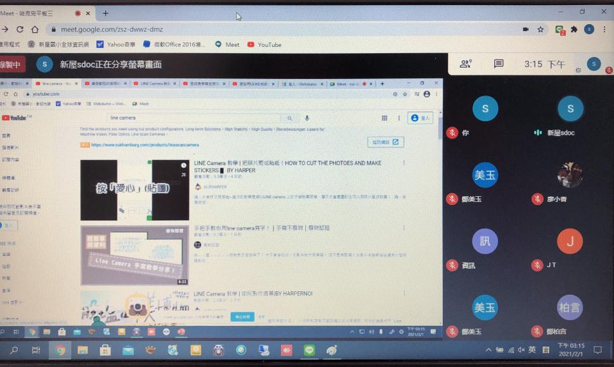Open the Chrome extensions puzzle icon
Screen dimensions: 614x367
coord(574,29)
